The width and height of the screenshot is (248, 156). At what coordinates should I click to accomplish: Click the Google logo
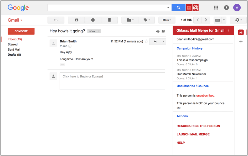(x=18, y=8)
